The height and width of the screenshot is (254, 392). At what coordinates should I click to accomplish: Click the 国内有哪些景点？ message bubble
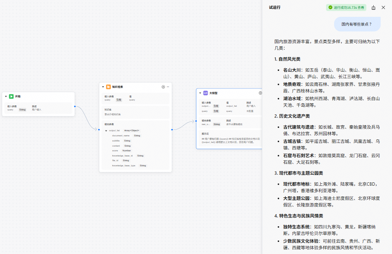pos(357,24)
